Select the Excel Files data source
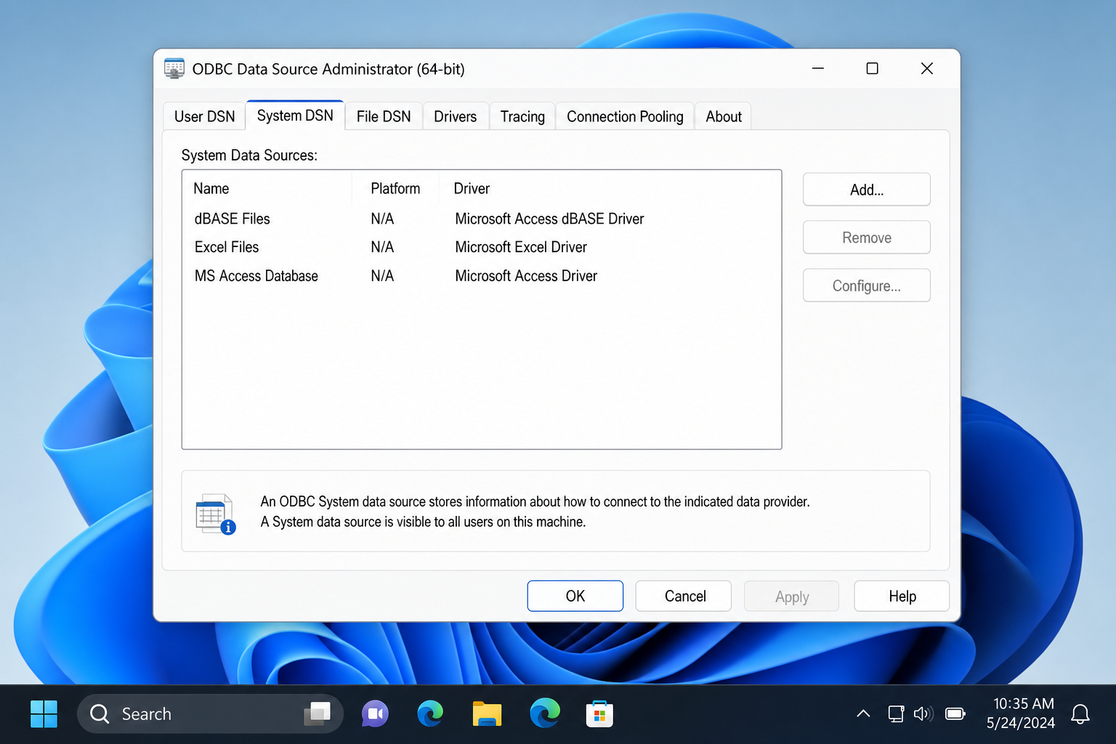 coord(482,247)
